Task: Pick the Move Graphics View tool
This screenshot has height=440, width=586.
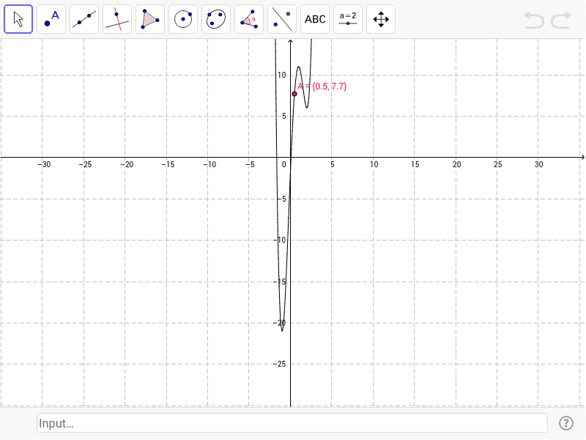Action: point(381,19)
